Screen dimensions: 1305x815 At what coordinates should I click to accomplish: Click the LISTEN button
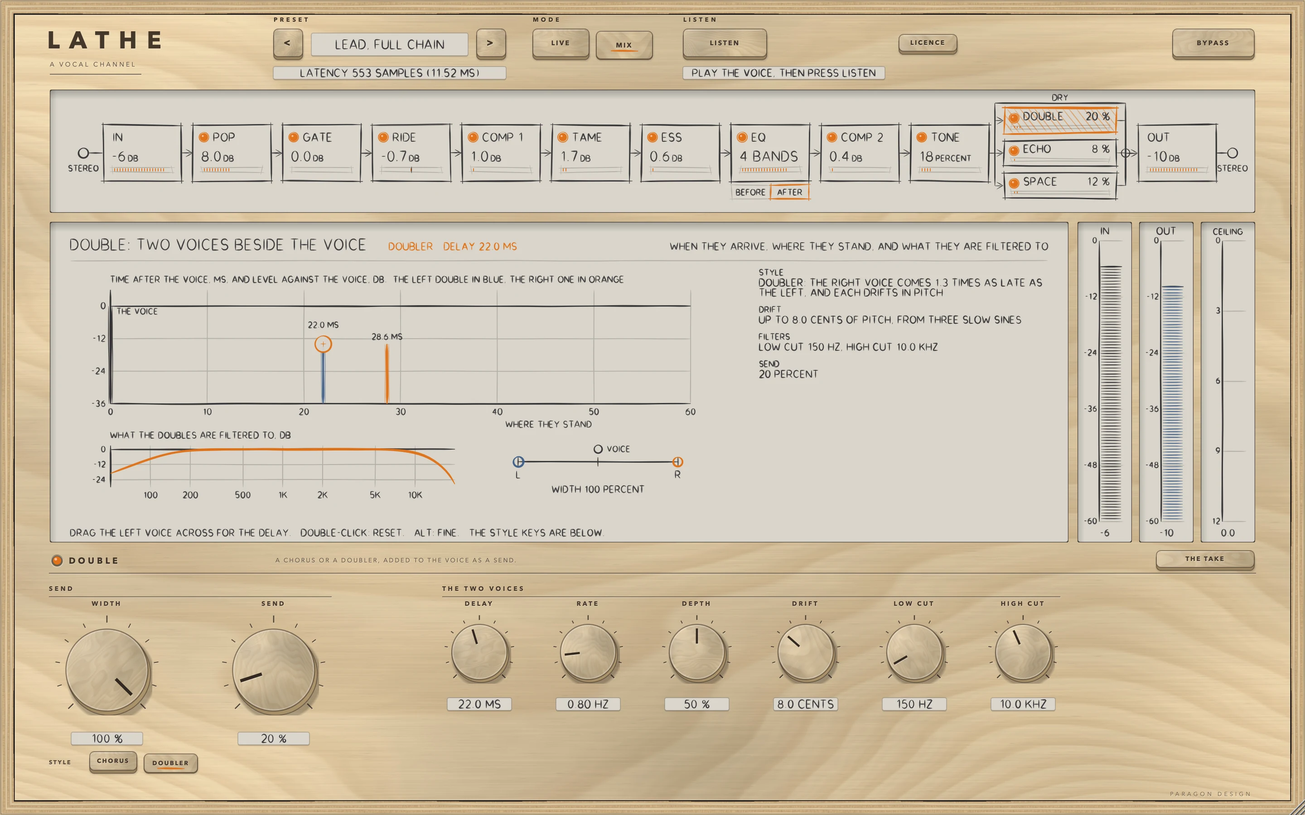(724, 43)
